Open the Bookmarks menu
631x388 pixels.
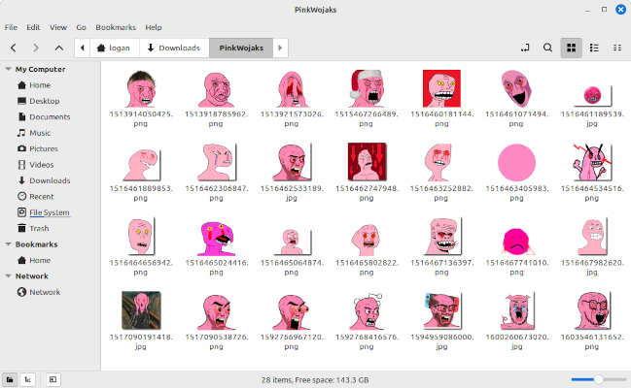(x=116, y=27)
